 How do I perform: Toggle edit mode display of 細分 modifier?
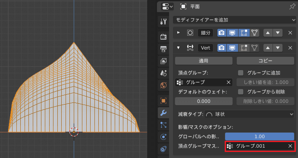[244, 33]
